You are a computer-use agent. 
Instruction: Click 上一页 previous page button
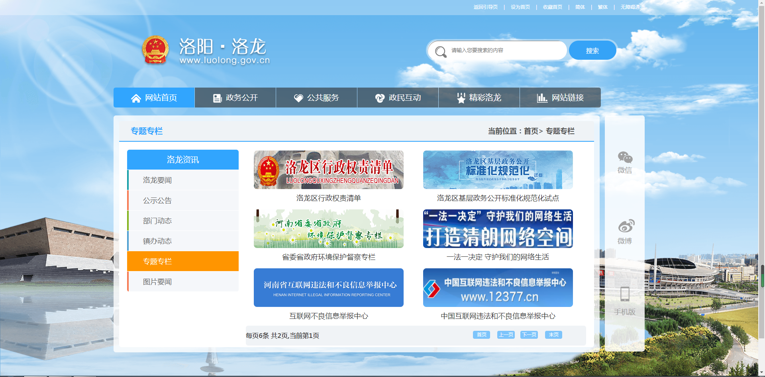tap(506, 335)
